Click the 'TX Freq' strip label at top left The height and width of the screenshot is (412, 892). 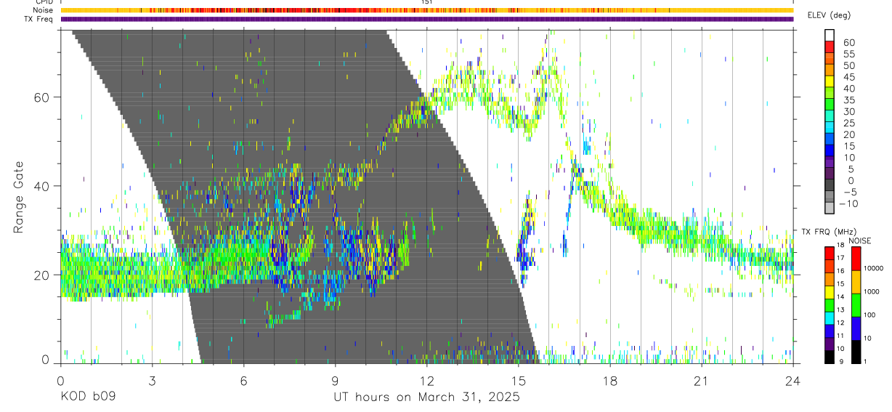tap(39, 19)
